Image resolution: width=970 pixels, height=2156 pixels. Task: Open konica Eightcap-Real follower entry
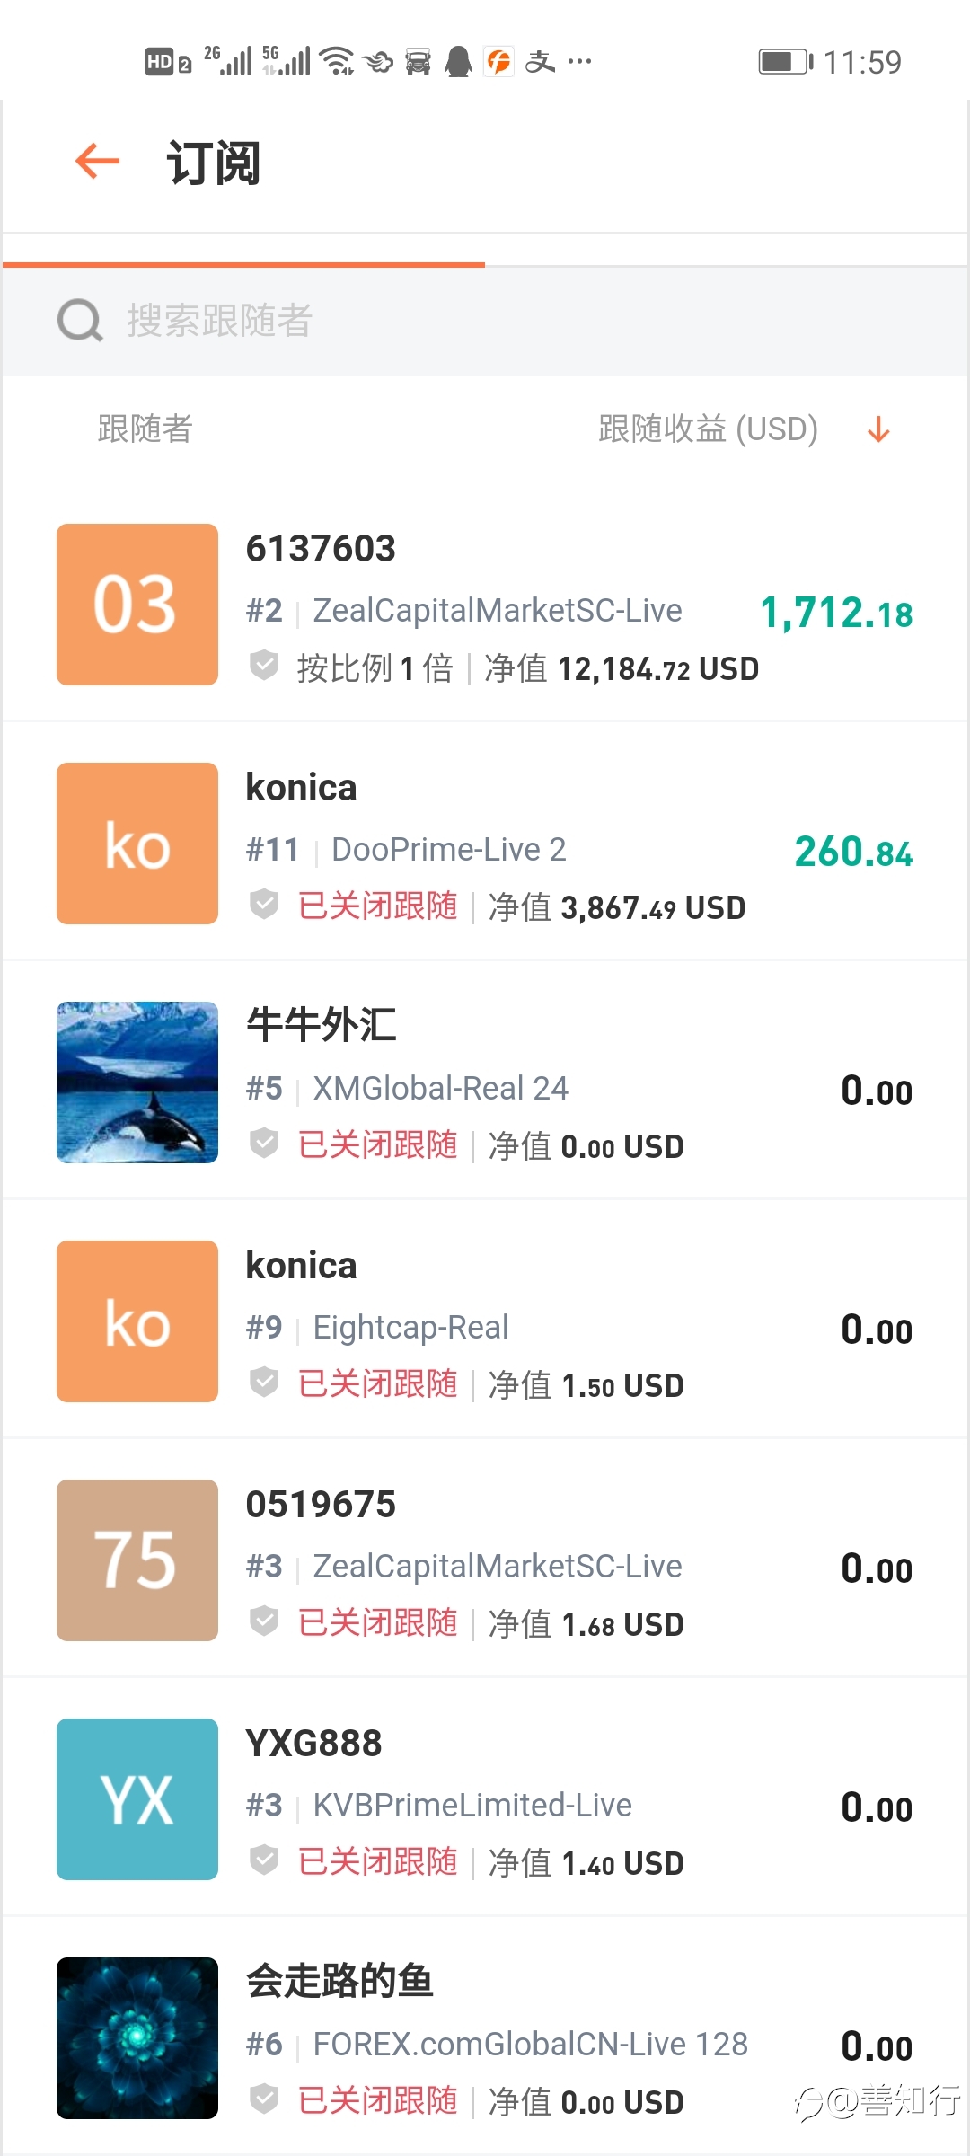tap(485, 1321)
